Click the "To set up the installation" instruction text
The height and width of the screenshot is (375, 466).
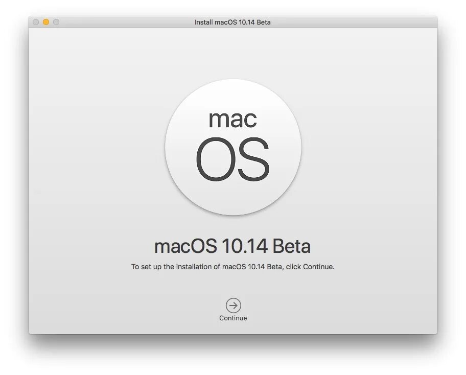click(233, 267)
